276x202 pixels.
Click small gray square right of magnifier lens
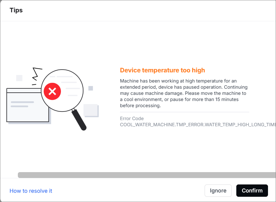[x=90, y=88]
